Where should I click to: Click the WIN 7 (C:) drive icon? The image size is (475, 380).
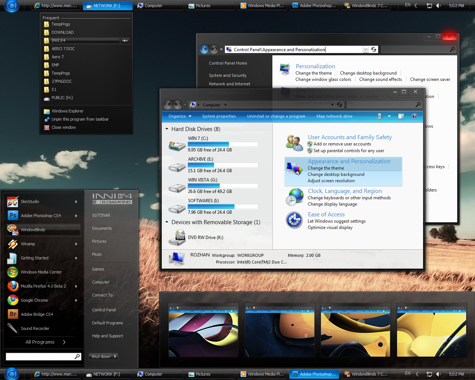(177, 145)
